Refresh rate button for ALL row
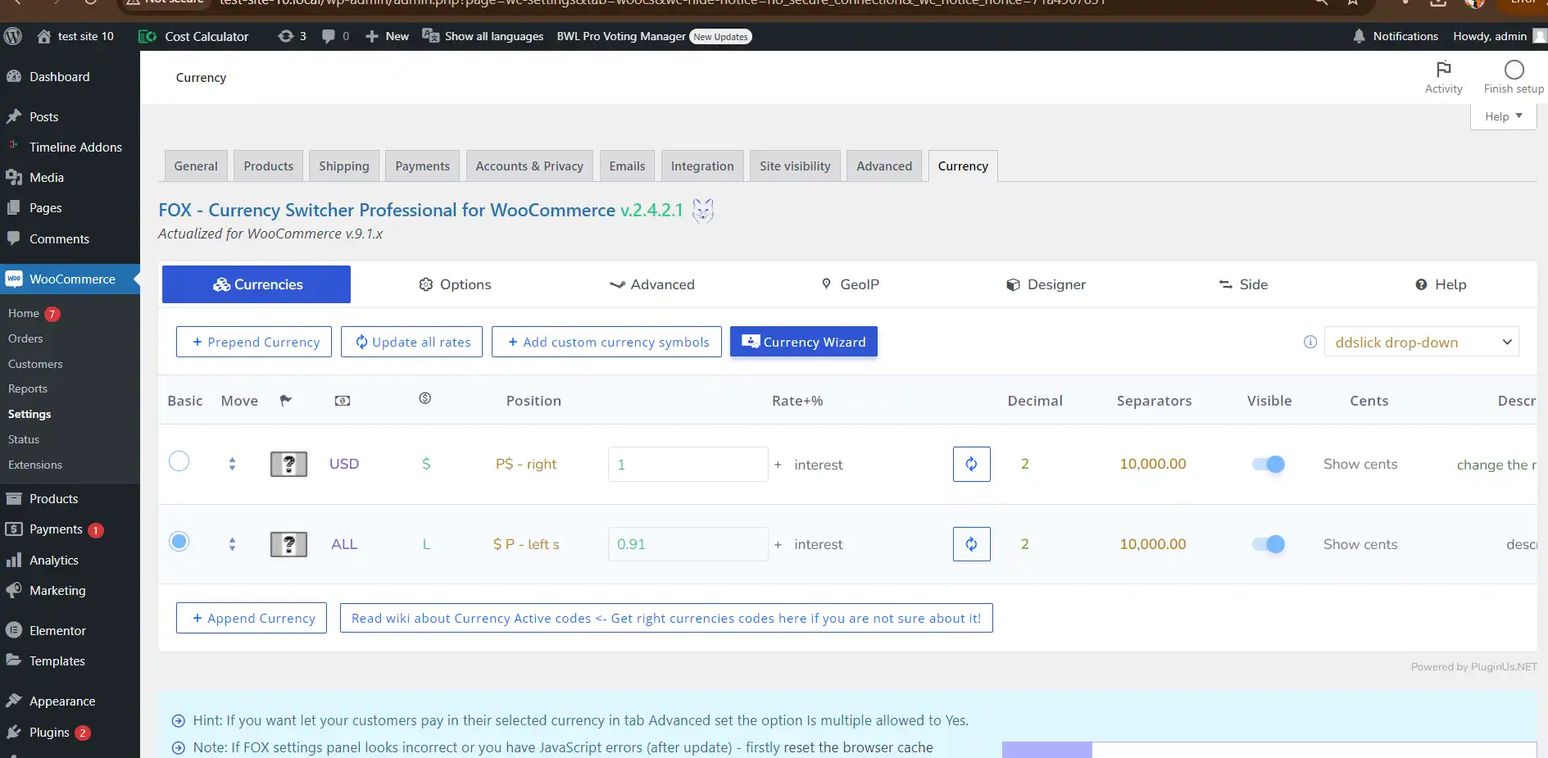The image size is (1548, 758). coord(971,544)
